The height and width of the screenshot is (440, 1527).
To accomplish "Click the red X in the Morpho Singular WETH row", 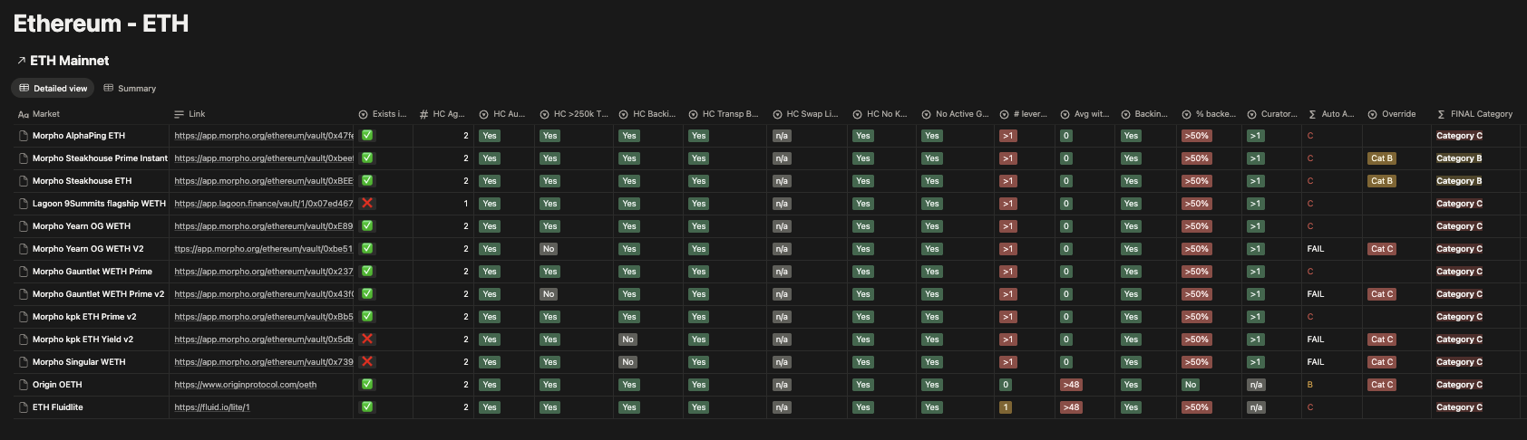I will [367, 361].
